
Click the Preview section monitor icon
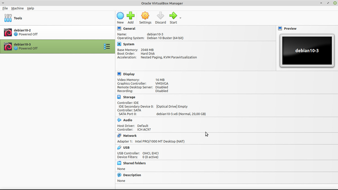[280, 28]
